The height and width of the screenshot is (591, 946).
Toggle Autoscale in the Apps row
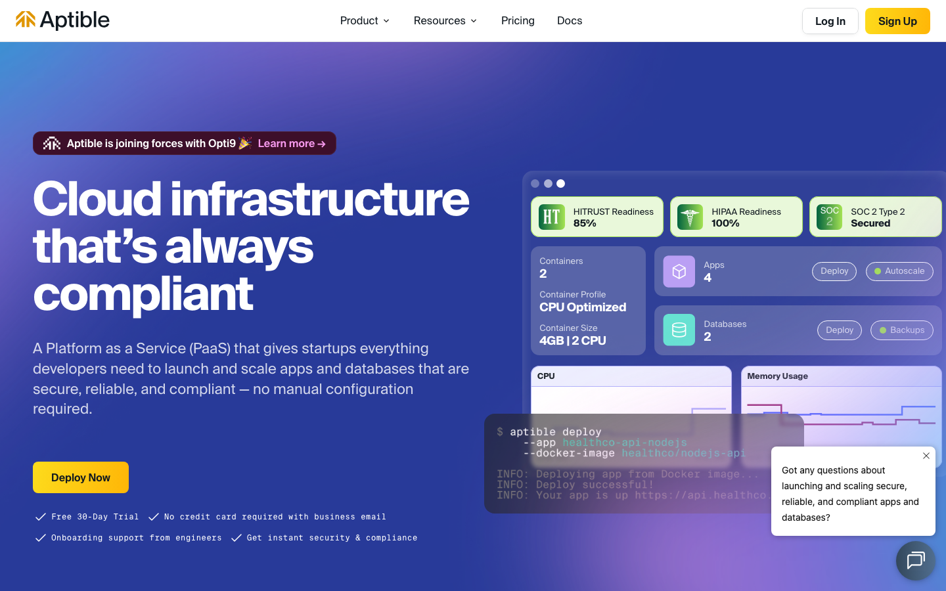click(899, 271)
